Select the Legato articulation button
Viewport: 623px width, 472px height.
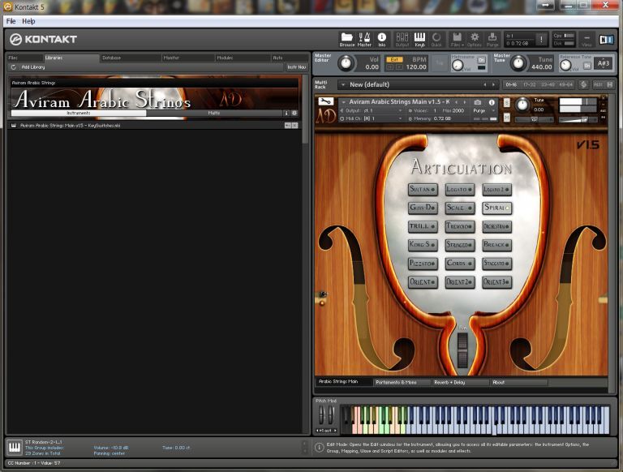click(x=459, y=189)
